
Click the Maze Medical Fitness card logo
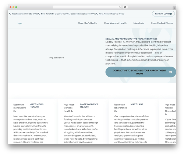pos(170,110)
